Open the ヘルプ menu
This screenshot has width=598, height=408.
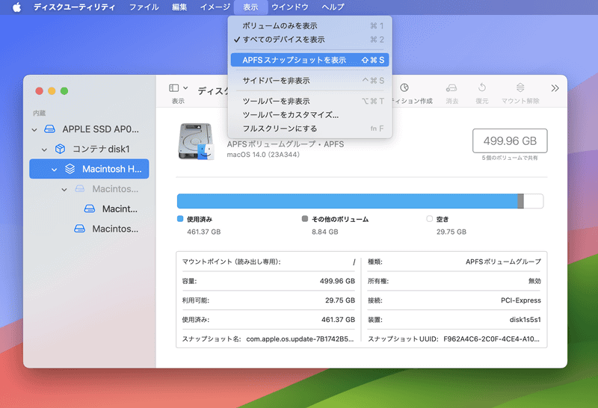333,7
